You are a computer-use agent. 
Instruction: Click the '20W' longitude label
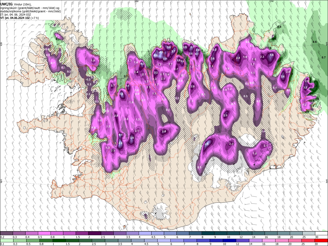pyautogui.click(x=136, y=1)
